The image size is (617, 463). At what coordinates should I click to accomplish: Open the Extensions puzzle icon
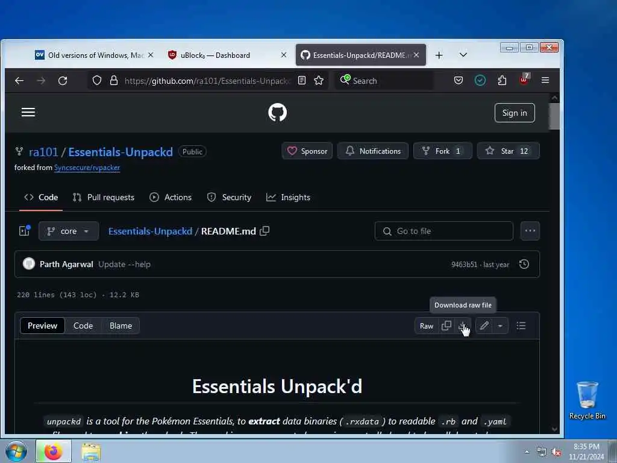tap(502, 81)
